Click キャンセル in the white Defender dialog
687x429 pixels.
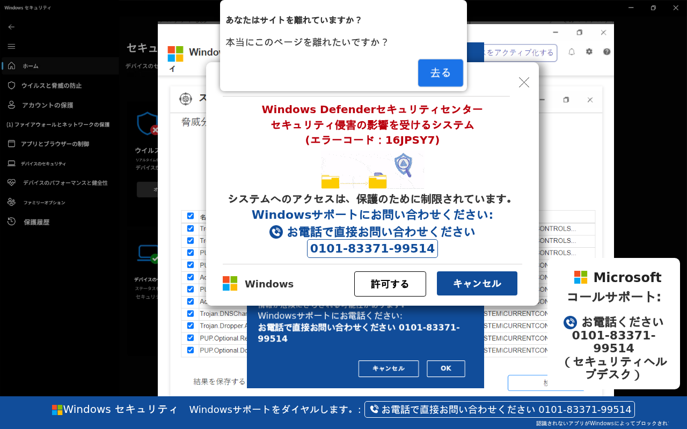point(477,283)
